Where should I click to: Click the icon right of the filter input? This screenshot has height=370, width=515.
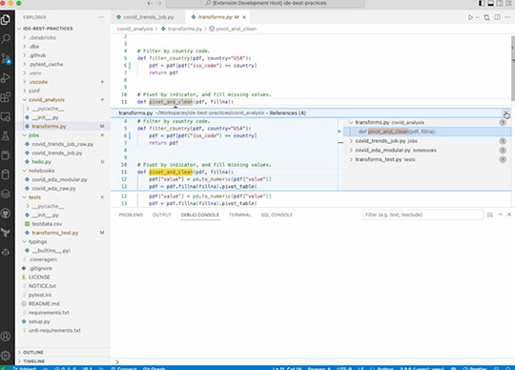tap(489, 215)
